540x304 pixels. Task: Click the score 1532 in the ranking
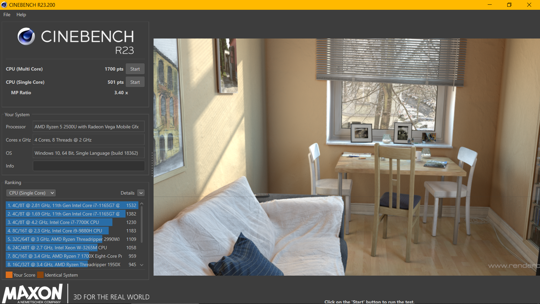click(x=131, y=205)
